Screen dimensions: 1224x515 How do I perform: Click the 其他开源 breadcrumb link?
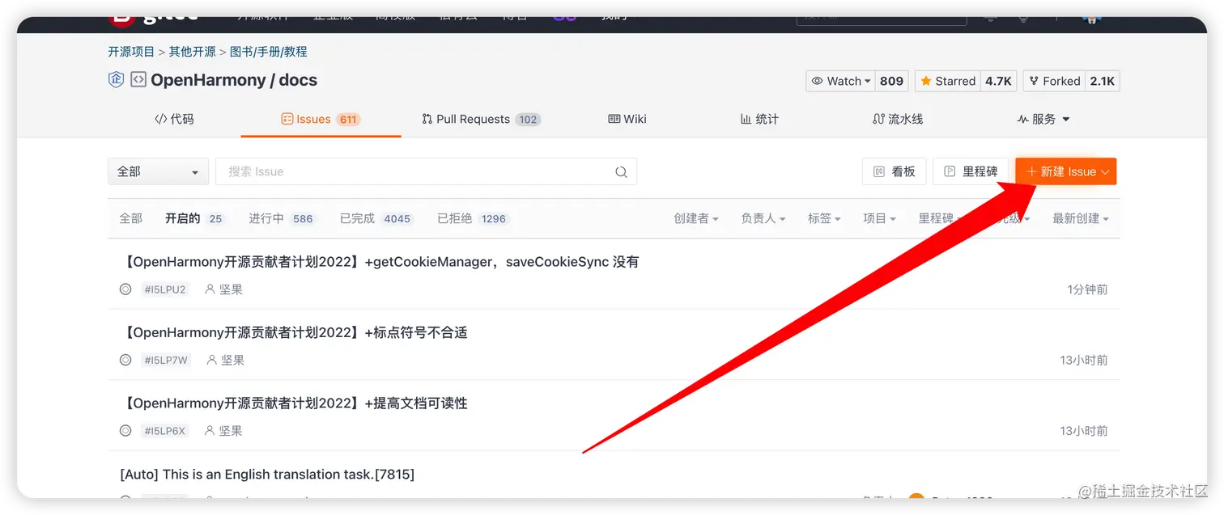pos(192,52)
